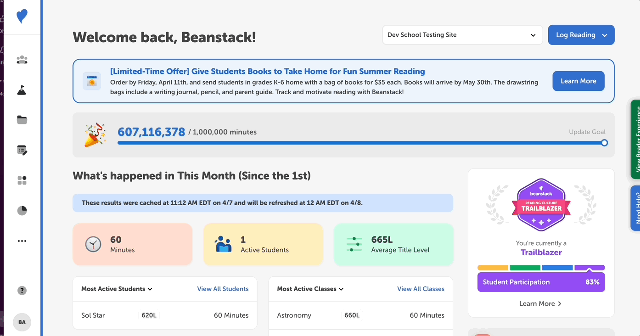Open the BA user avatar menu
640x336 pixels.
pos(22,322)
